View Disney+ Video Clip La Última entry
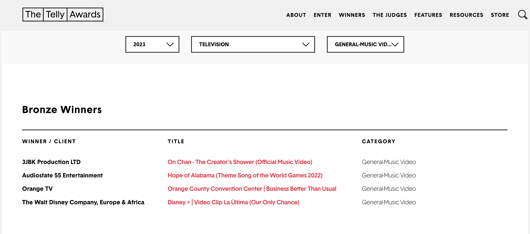 click(x=233, y=202)
